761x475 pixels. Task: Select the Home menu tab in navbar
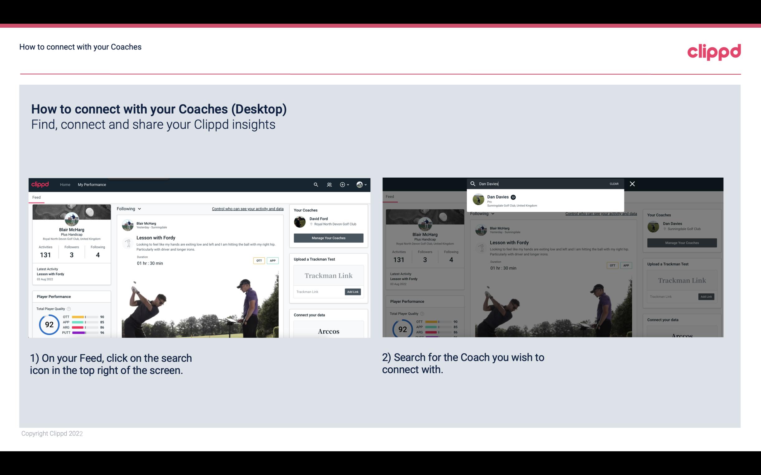point(65,184)
